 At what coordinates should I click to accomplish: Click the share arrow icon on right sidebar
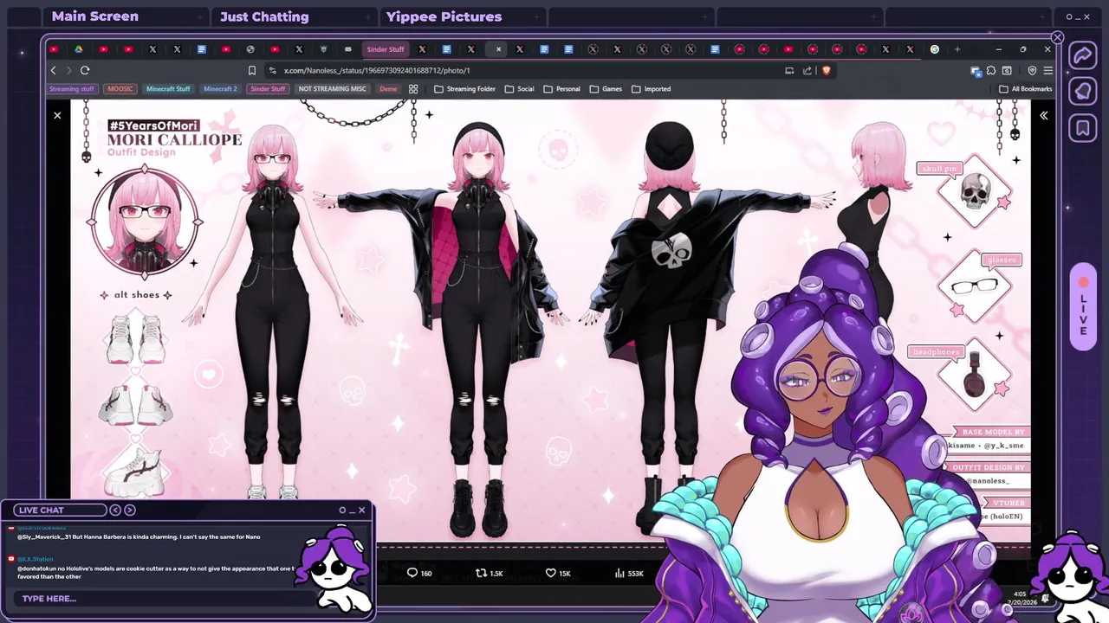tap(1083, 55)
